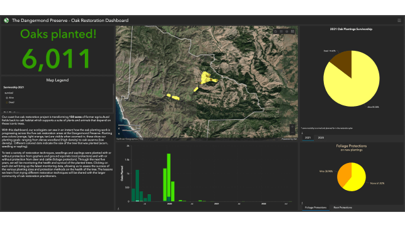Click the legend panel vertical scrollbar
Screen dimensions: 405x227
[x=113, y=90]
